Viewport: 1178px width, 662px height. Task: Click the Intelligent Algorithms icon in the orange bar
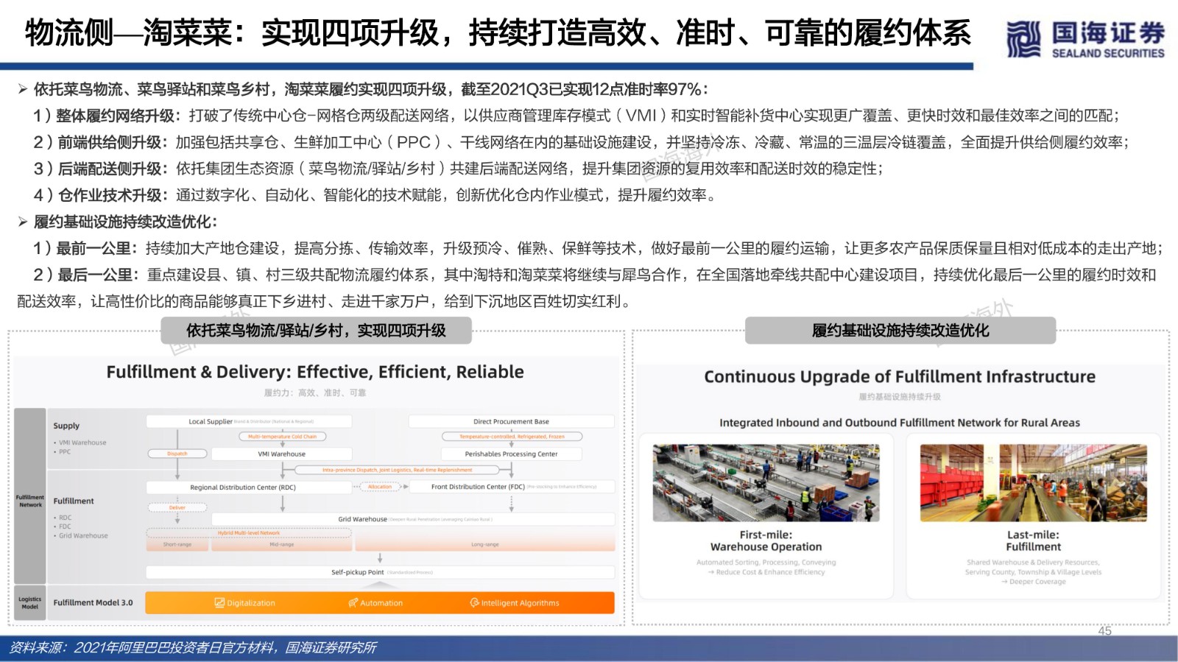(475, 602)
